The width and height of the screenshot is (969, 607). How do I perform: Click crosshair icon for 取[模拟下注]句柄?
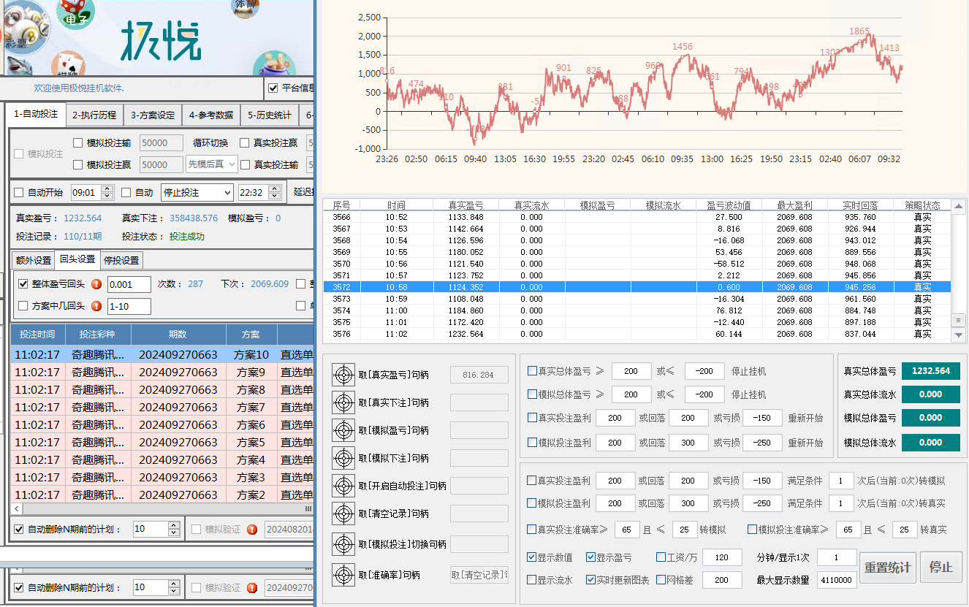pos(343,458)
